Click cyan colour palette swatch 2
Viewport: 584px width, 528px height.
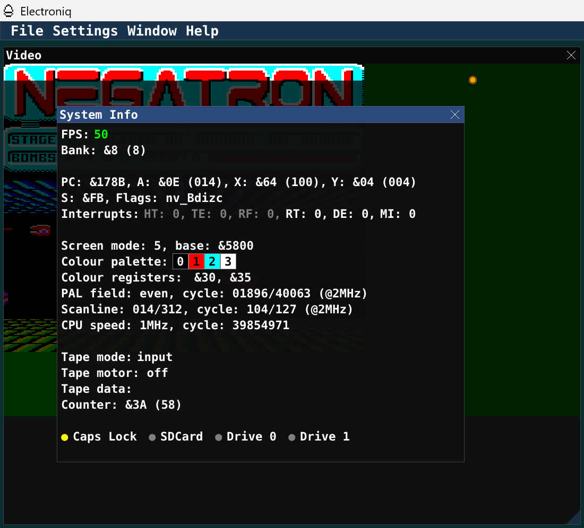(x=212, y=261)
